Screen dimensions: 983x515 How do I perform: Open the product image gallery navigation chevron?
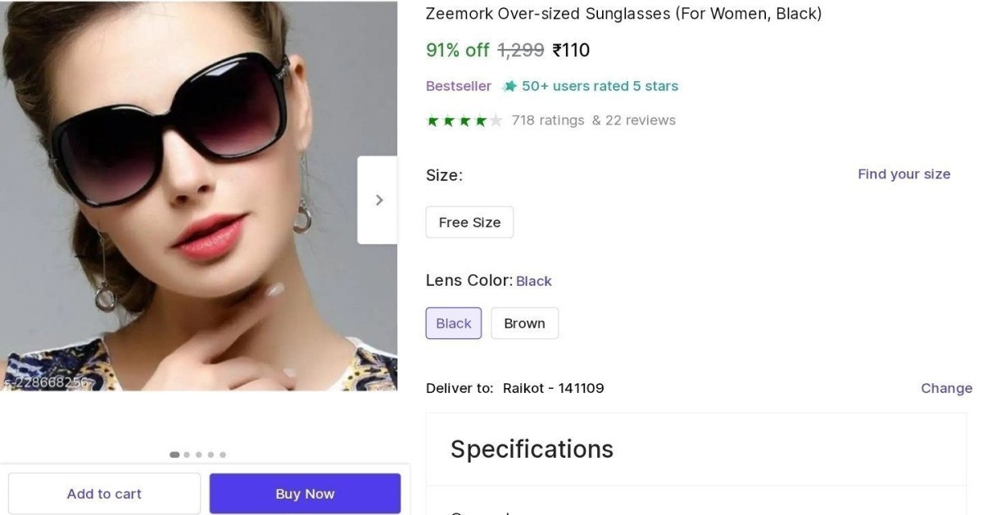pos(378,199)
